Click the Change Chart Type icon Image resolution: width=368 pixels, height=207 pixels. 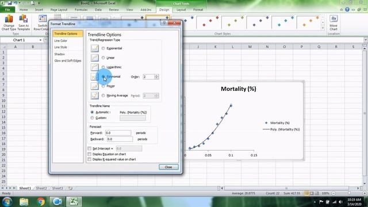click(9, 19)
